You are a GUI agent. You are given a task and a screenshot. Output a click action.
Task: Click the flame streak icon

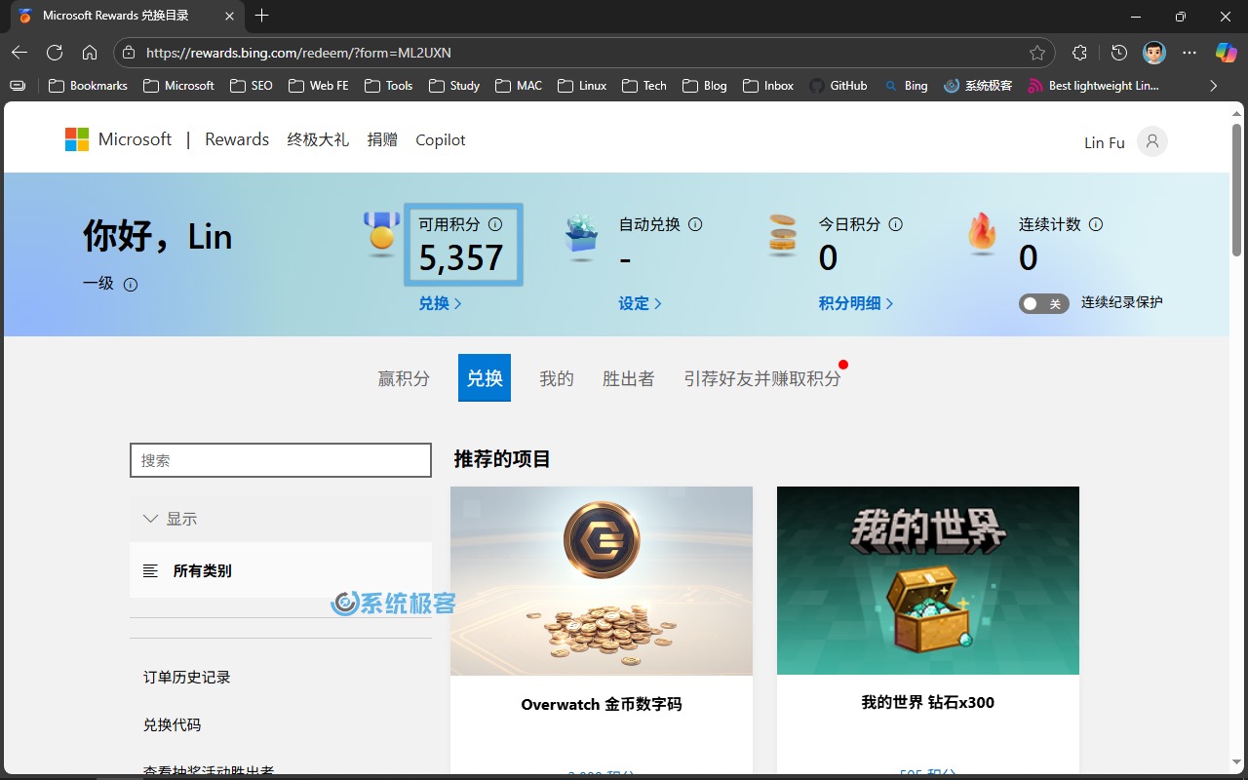(982, 234)
